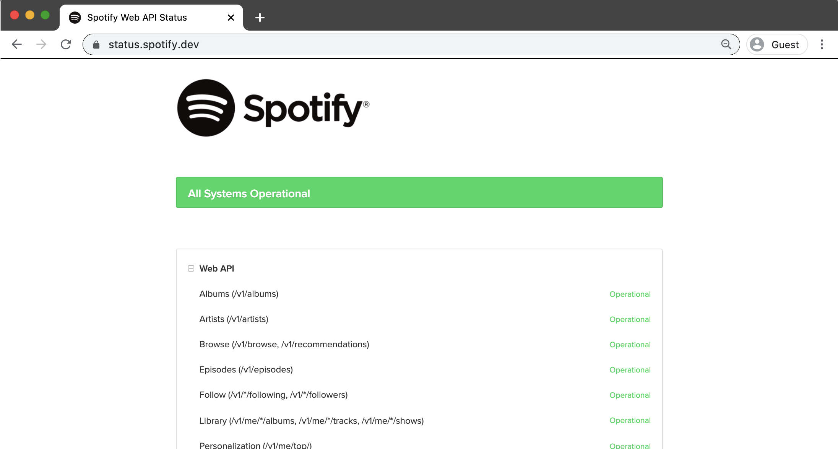Click the back navigation arrow
The image size is (838, 449).
pos(17,44)
